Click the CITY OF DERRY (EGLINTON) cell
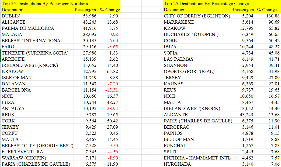Screen dimensions: 281x167 tap(197, 16)
